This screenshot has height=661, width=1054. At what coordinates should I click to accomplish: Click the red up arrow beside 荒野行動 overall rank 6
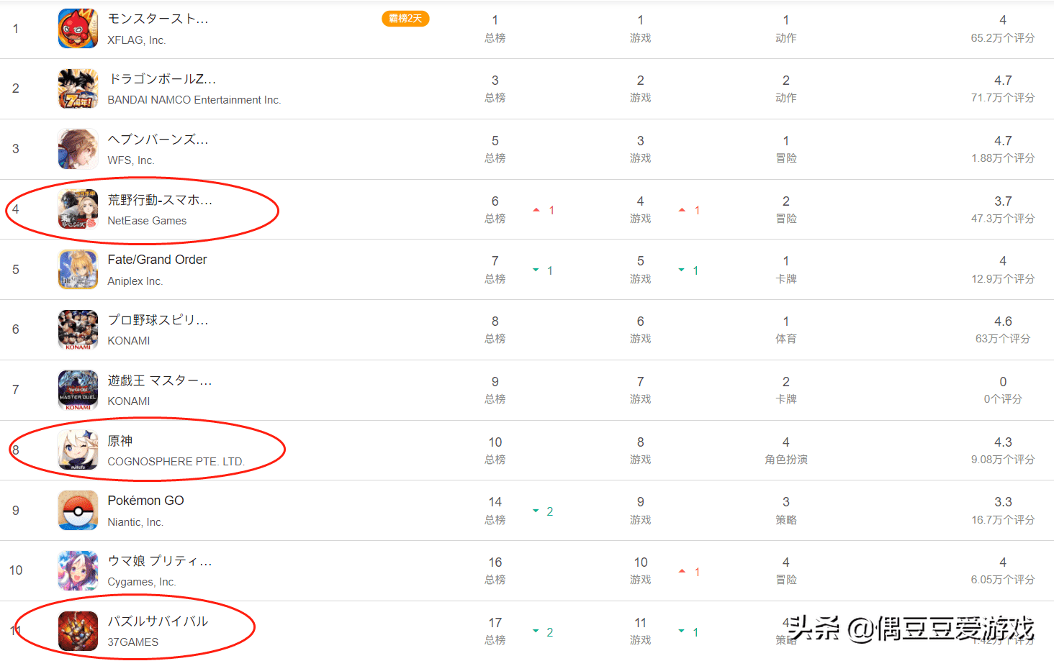coord(536,210)
